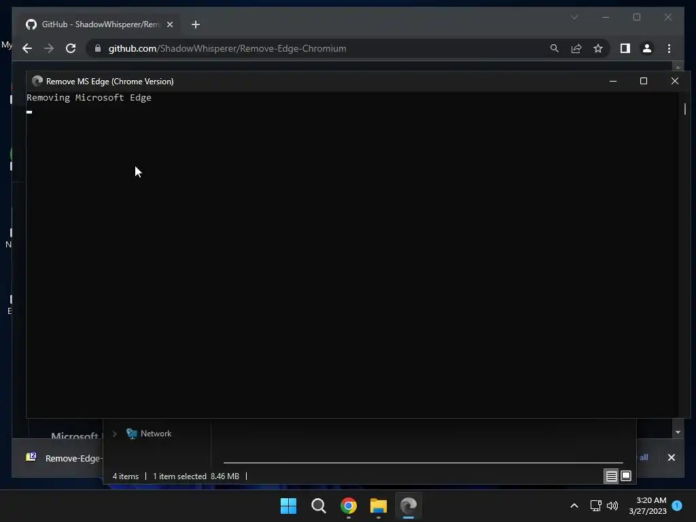Open volume tray icon
Screen dimensions: 696x522
click(x=612, y=506)
